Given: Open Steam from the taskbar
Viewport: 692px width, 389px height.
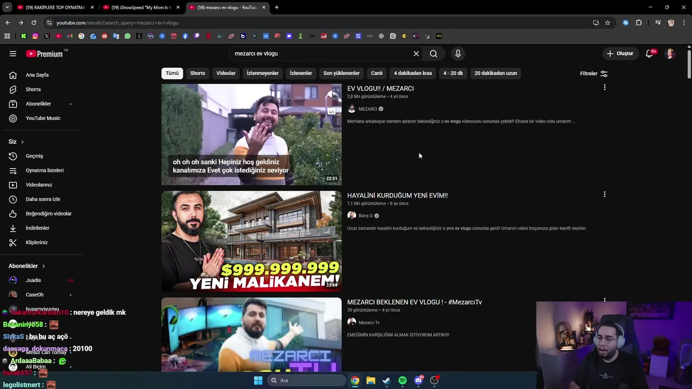Looking at the screenshot, I should tap(387, 380).
